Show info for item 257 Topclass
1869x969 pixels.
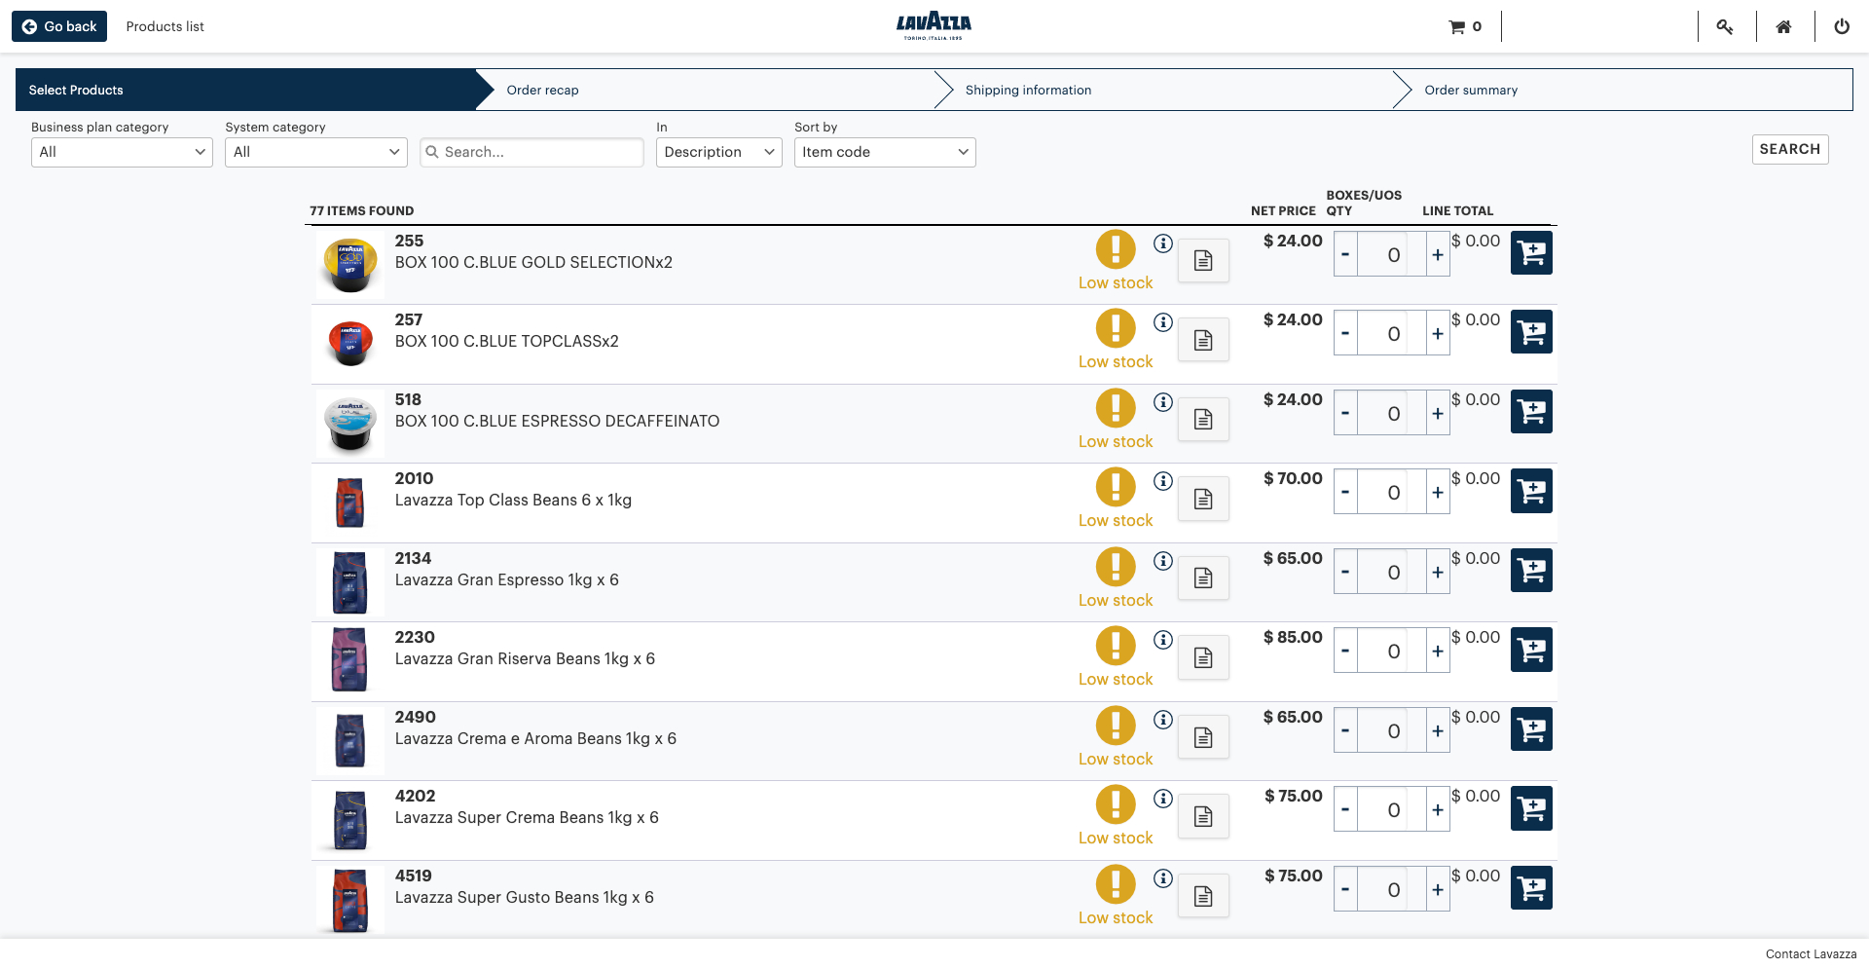pyautogui.click(x=1163, y=322)
